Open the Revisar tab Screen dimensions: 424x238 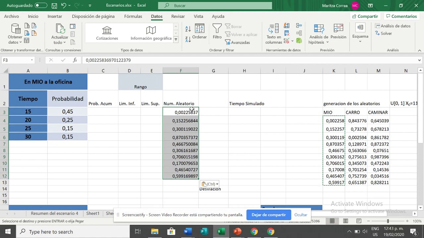tap(178, 16)
